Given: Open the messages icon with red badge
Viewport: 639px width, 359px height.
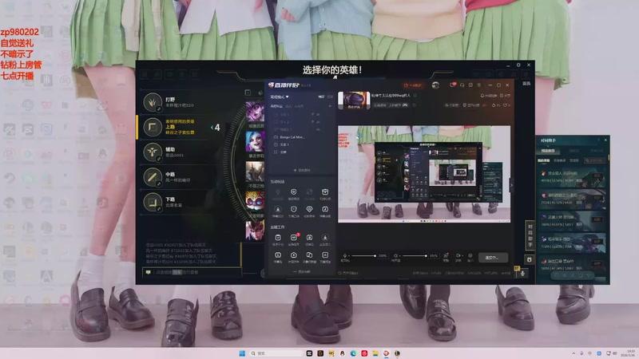Looking at the screenshot, I should tap(452, 85).
